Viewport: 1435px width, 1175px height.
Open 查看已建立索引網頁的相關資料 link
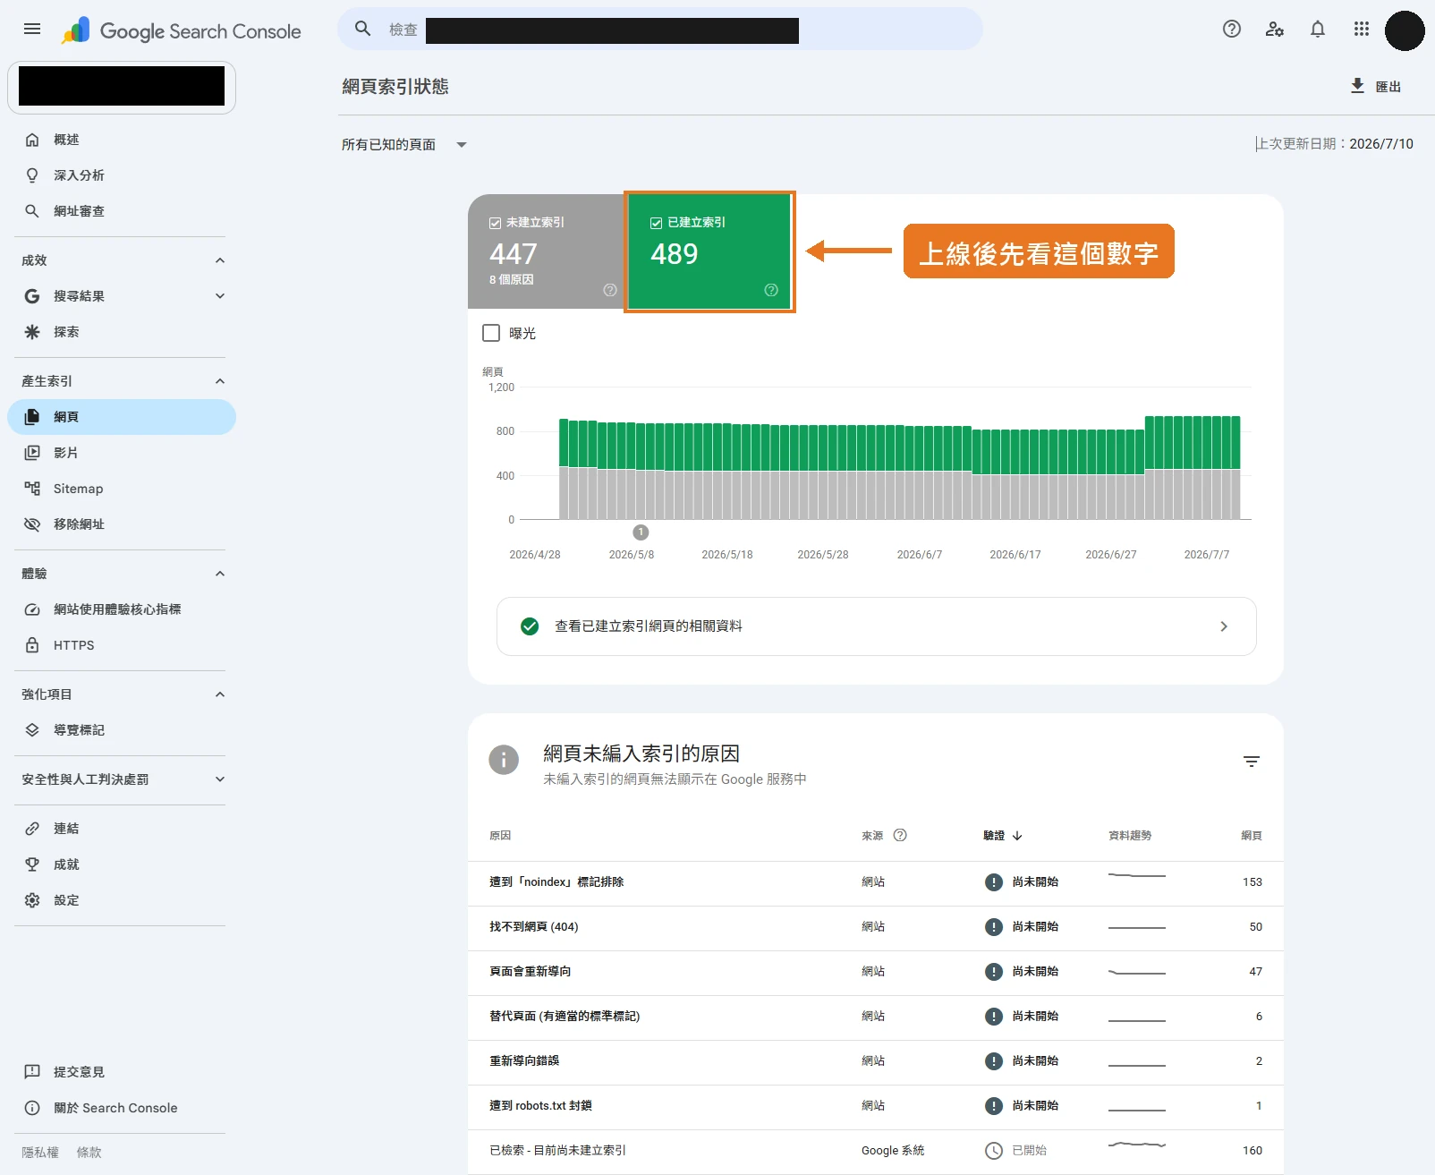pos(877,626)
